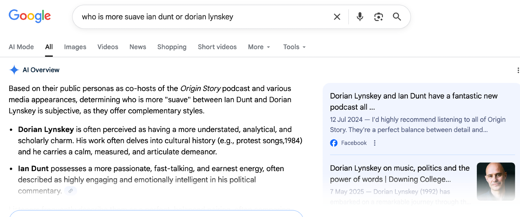Click the magnifying glass search button
520x217 pixels.
pos(397,17)
